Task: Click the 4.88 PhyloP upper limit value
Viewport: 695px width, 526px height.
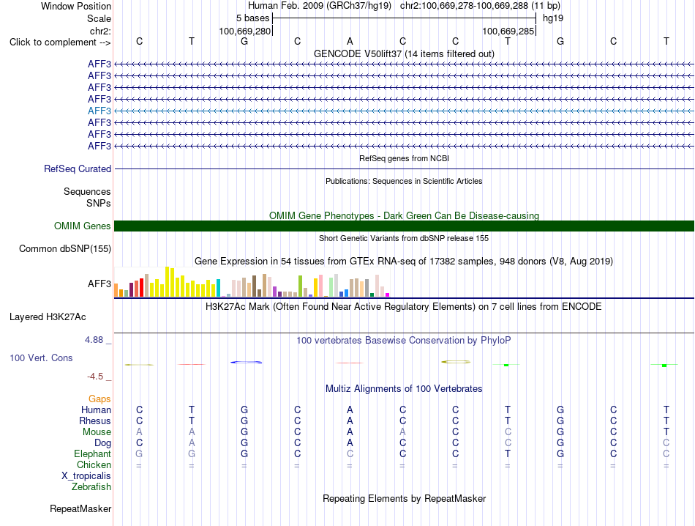Action: pos(94,340)
